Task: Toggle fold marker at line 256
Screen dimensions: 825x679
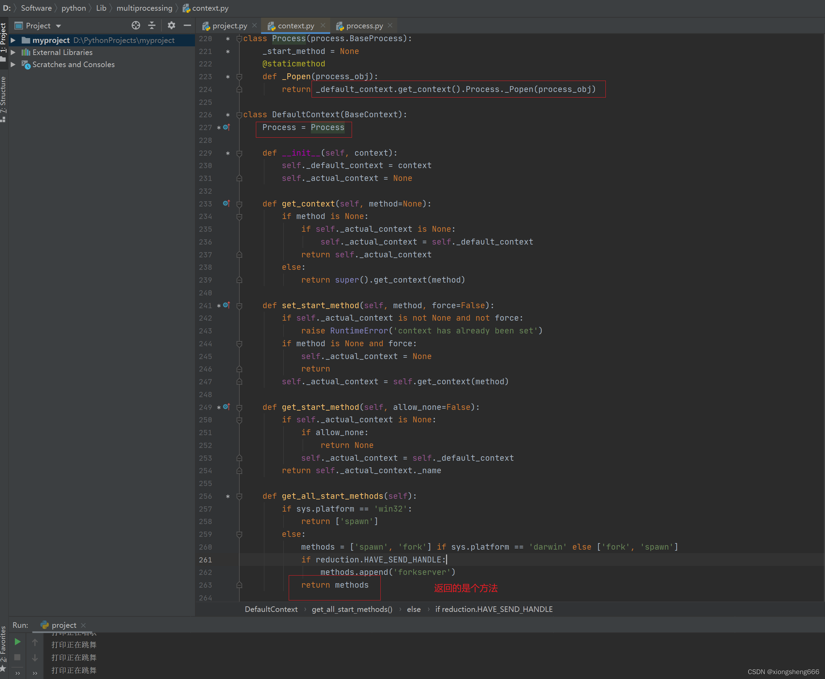Action: click(239, 496)
